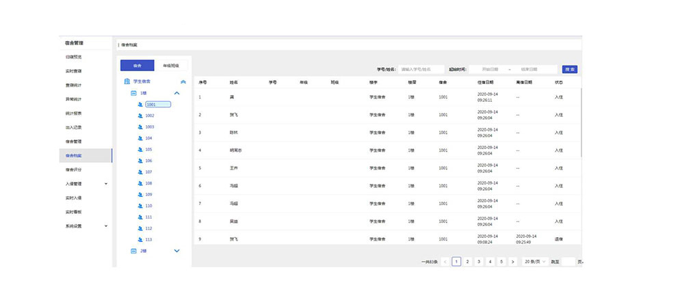Expand the 入侵管理 sidebar menu
The image size is (684, 300).
[x=105, y=183]
